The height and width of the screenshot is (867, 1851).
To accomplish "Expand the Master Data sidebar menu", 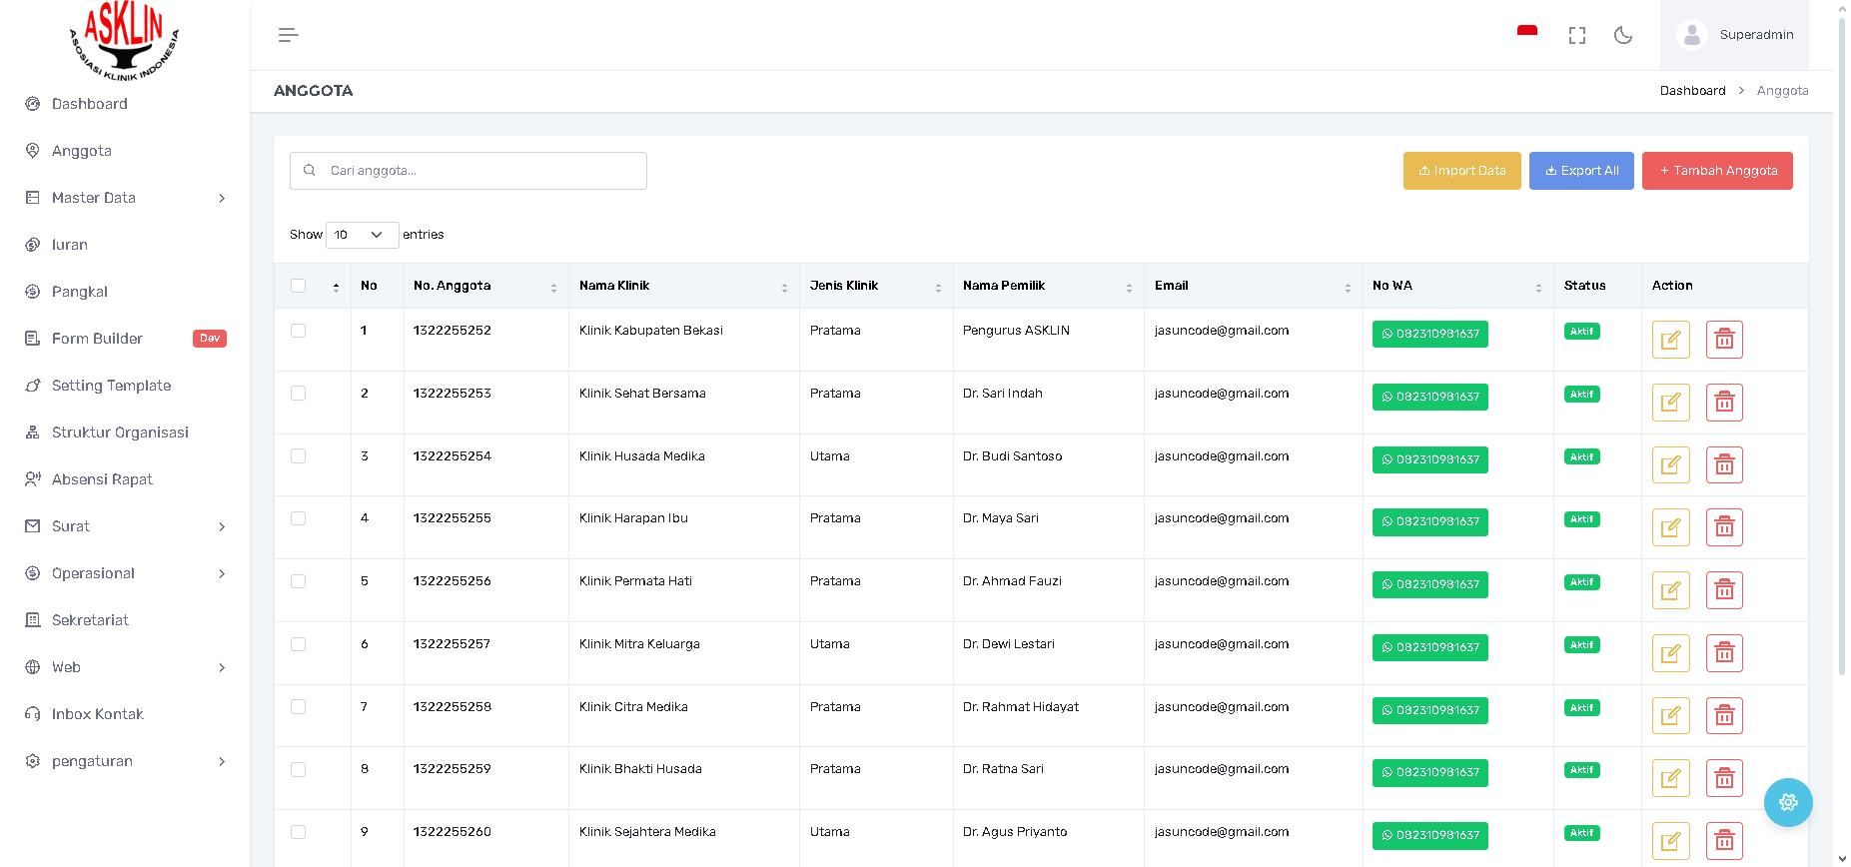I will point(125,198).
